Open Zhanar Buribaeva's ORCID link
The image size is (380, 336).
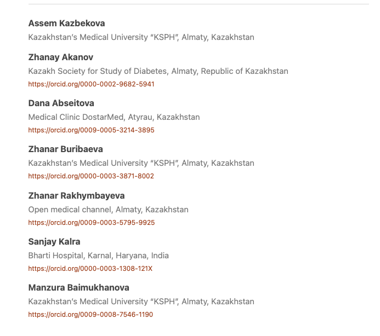click(91, 176)
